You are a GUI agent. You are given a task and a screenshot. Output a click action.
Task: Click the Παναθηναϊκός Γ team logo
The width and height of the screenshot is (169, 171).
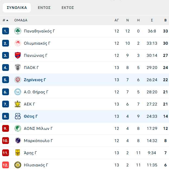point(18,31)
